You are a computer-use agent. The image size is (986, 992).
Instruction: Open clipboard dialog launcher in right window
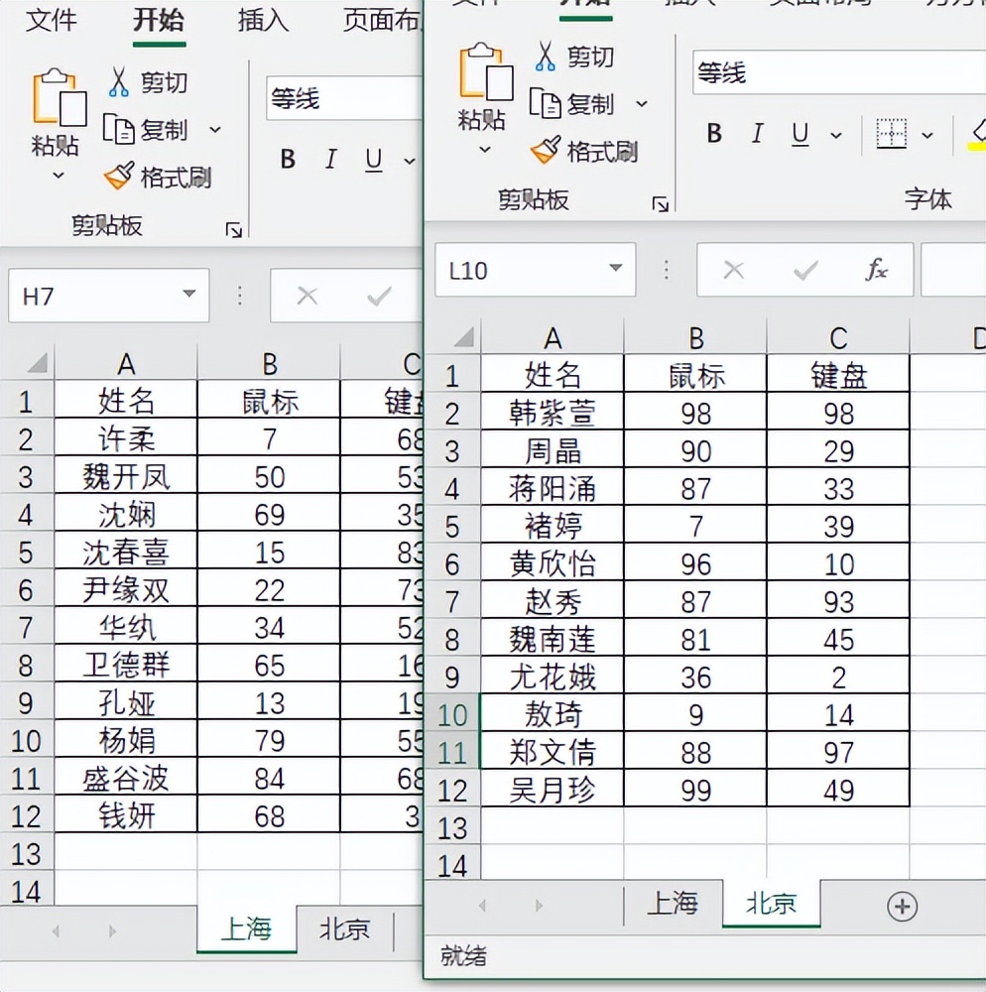tap(661, 204)
